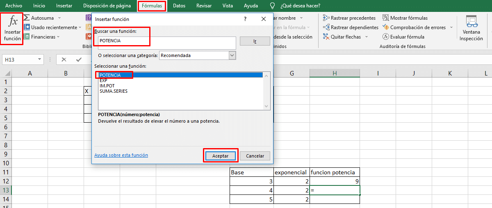
Task: Open Rastrear precedentes tool
Action: pyautogui.click(x=326, y=18)
